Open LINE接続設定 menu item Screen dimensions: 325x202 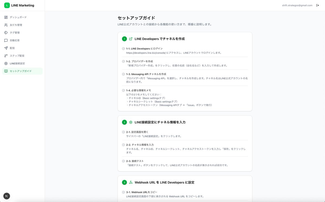pyautogui.click(x=22, y=63)
